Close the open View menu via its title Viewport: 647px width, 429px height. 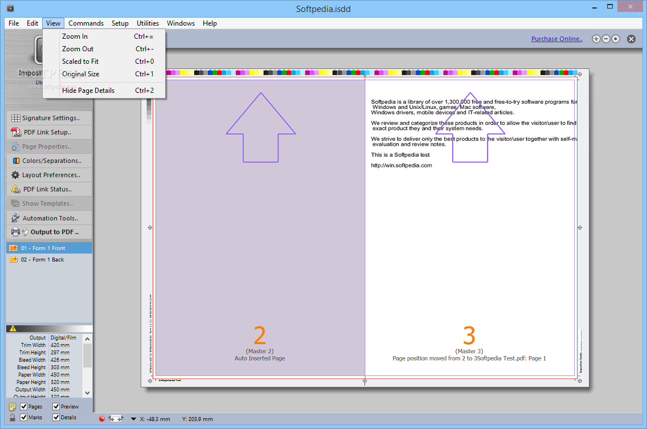point(53,23)
